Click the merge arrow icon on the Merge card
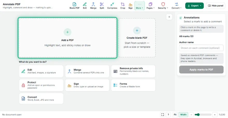 69,71
